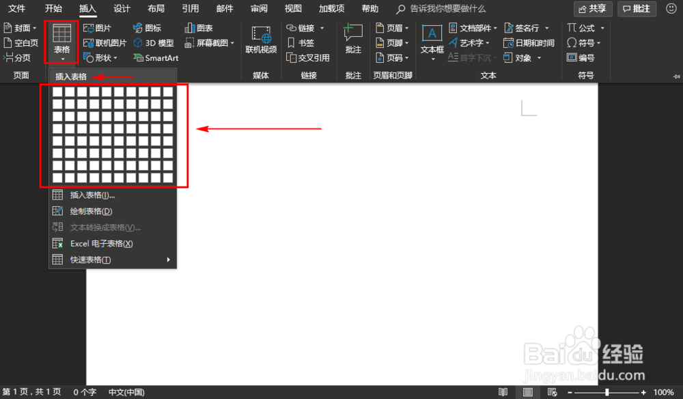Switch to the 开始 Home tab
The image size is (683, 399).
tap(53, 8)
